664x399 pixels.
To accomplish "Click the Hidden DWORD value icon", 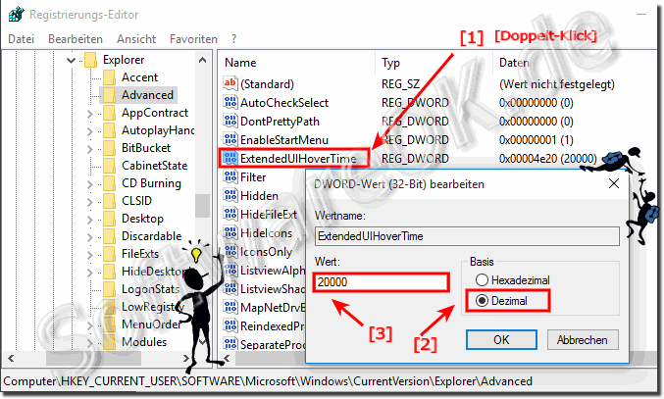I will [x=230, y=195].
